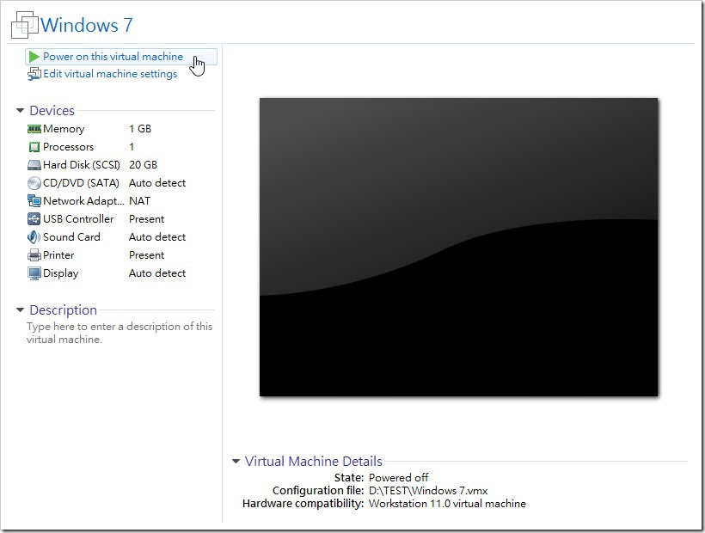The image size is (705, 533).
Task: Select the Processors device label
Action: coord(68,147)
